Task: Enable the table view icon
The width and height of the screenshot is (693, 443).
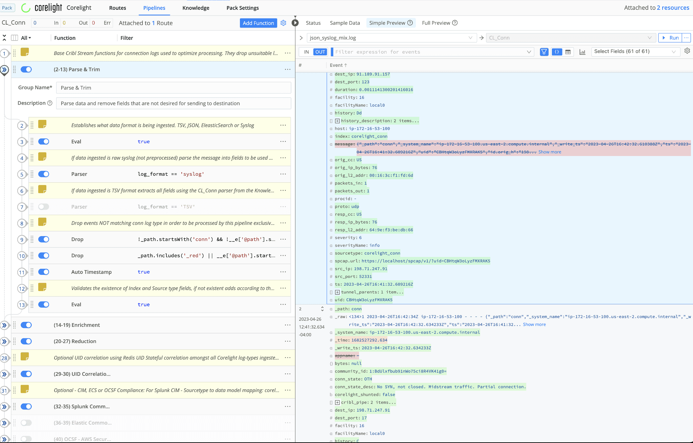Action: point(568,52)
